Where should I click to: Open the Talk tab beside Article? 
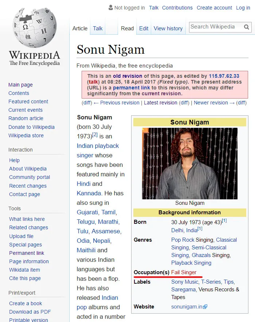click(98, 28)
